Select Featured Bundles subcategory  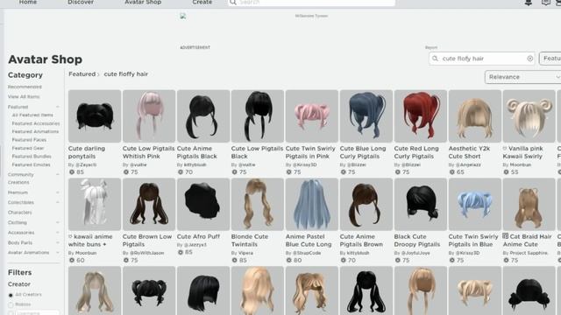pyautogui.click(x=32, y=156)
